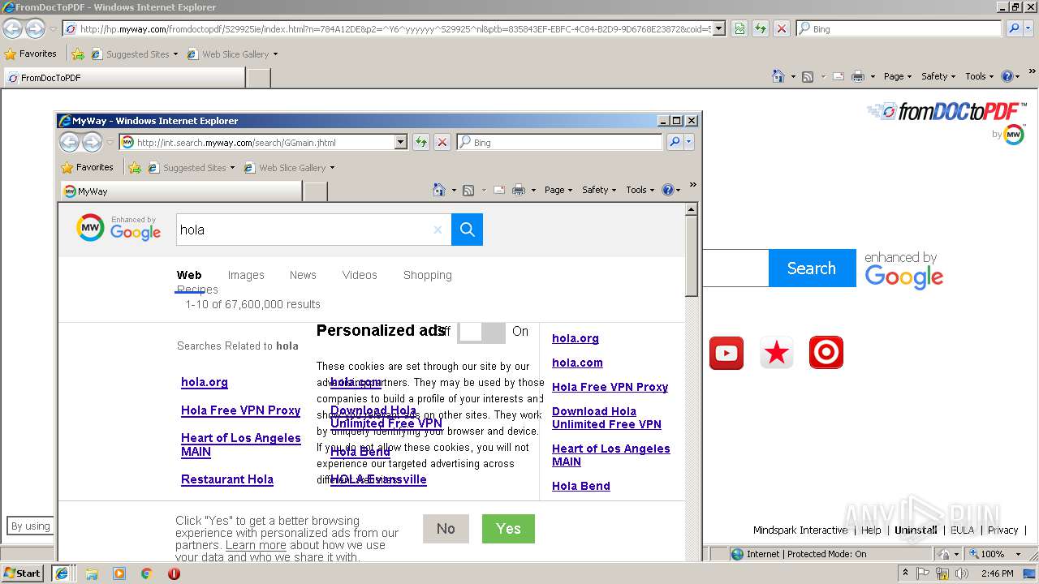Stop loading in FromDocToPDF window
Image resolution: width=1039 pixels, height=584 pixels.
[781, 28]
